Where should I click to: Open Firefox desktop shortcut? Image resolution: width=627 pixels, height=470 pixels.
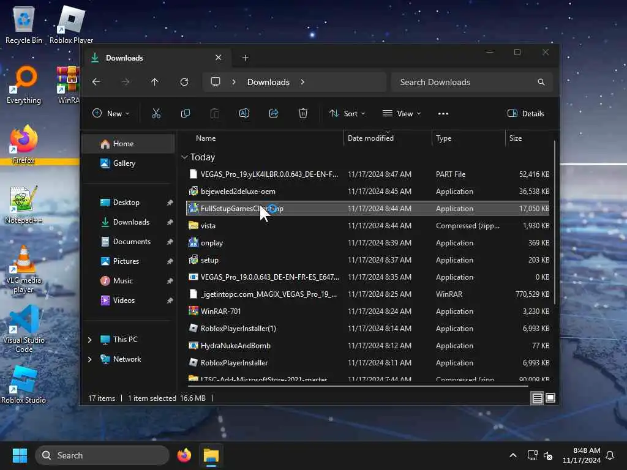24,144
